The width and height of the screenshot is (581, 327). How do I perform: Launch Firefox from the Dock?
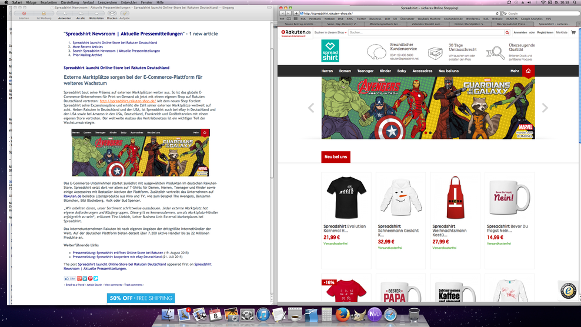(x=342, y=315)
